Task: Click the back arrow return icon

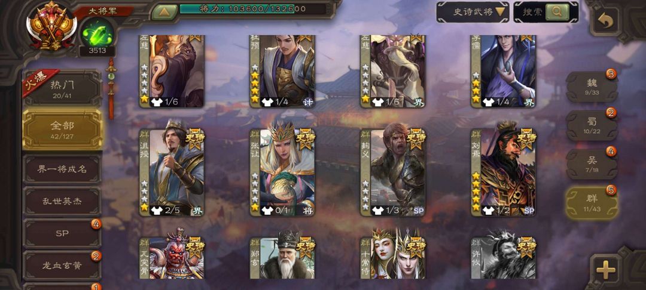Action: [605, 21]
